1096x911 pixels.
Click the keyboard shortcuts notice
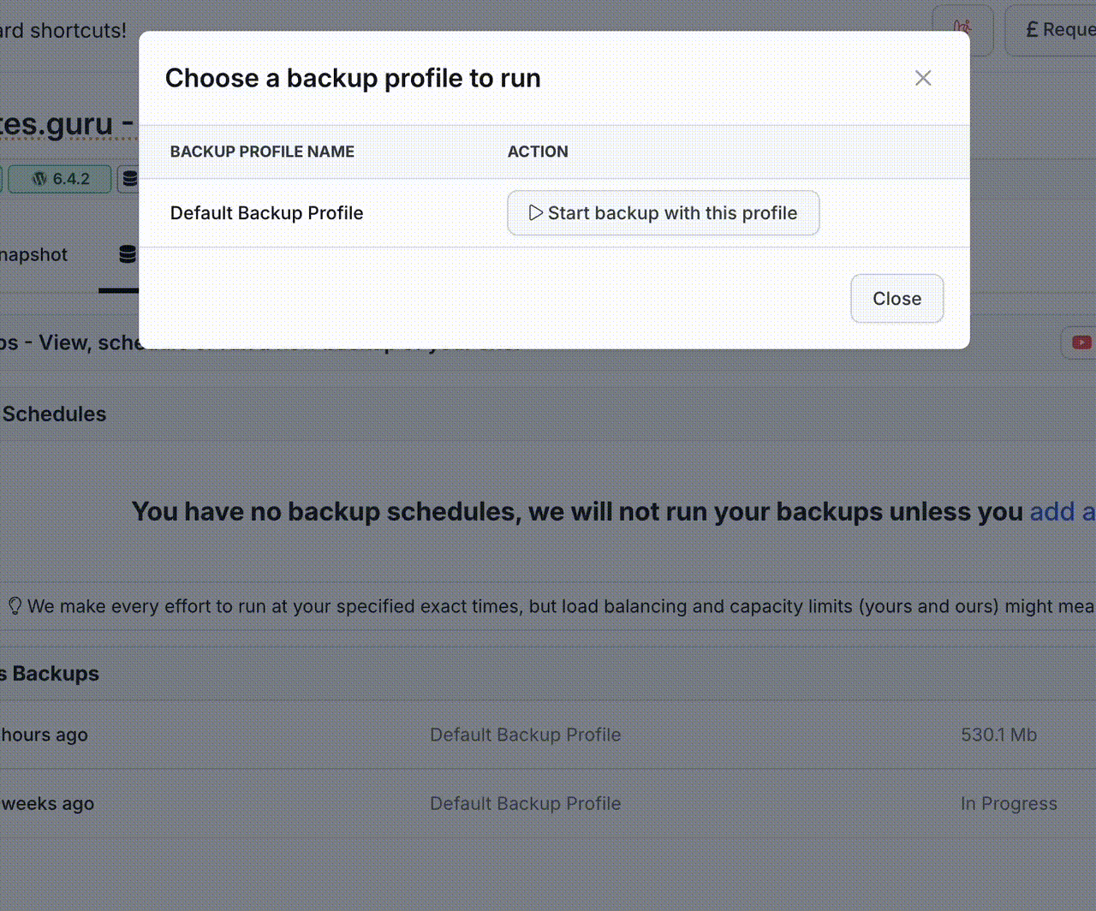pos(63,30)
